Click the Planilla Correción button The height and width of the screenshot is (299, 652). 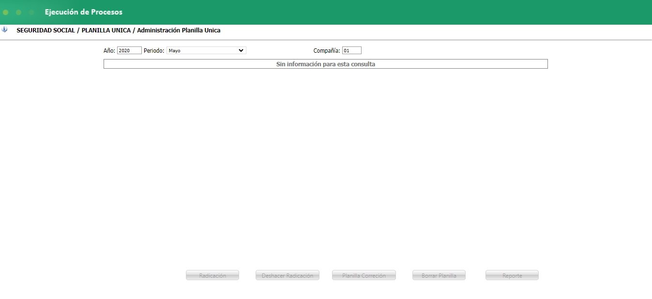(364, 275)
